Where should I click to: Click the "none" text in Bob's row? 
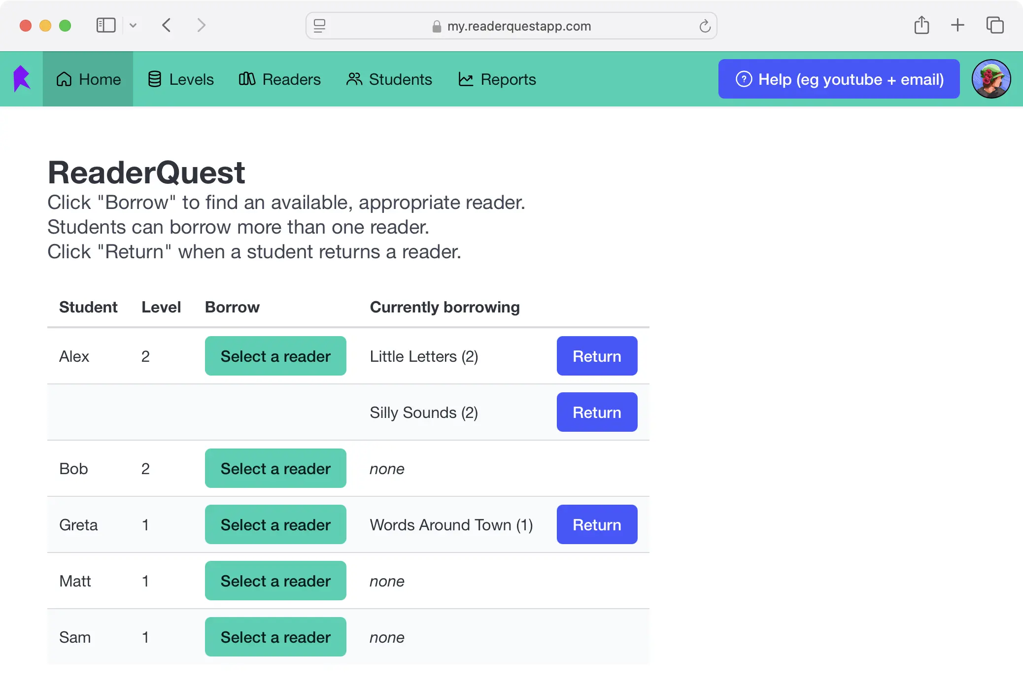387,469
